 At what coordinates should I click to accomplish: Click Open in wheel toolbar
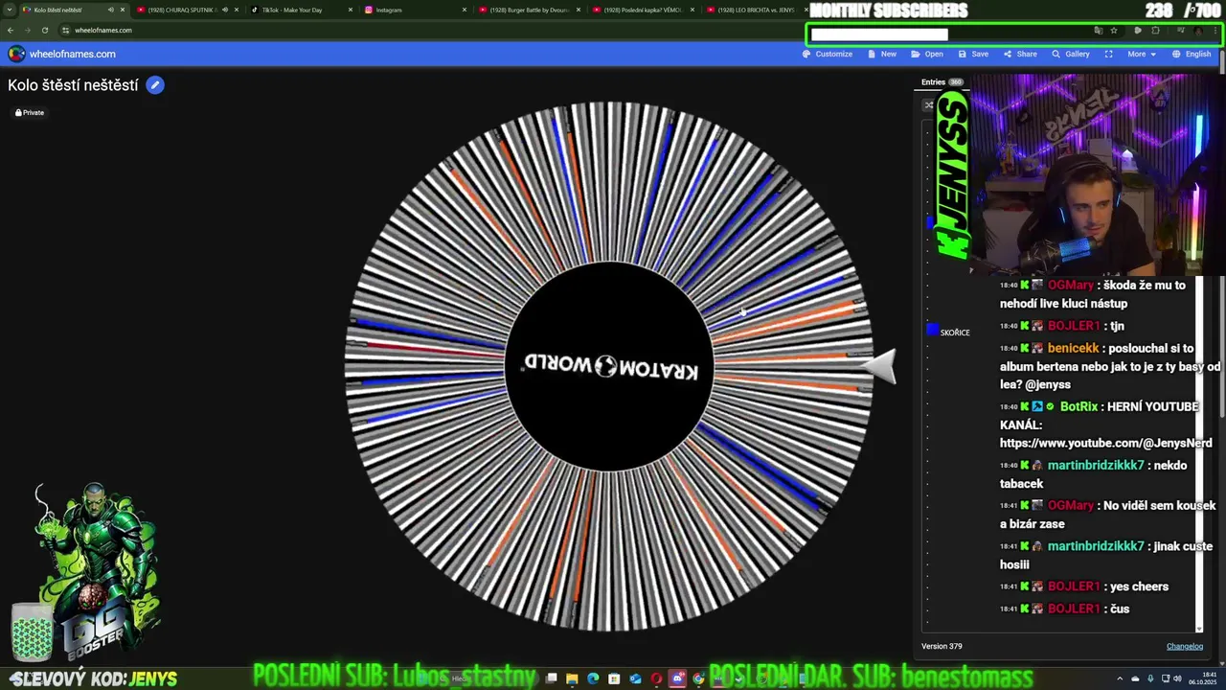tap(927, 54)
